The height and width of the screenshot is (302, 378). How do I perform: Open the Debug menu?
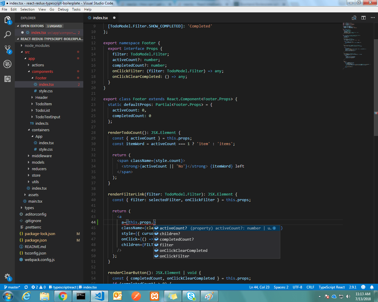63,9
